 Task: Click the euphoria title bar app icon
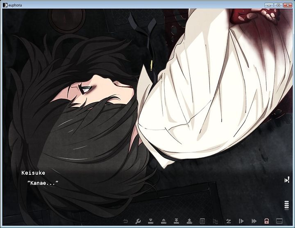click(x=5, y=5)
